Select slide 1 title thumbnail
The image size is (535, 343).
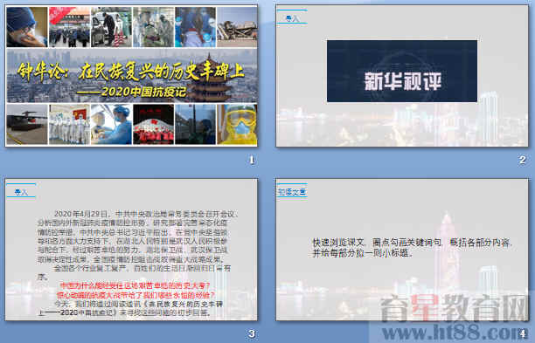coord(131,76)
